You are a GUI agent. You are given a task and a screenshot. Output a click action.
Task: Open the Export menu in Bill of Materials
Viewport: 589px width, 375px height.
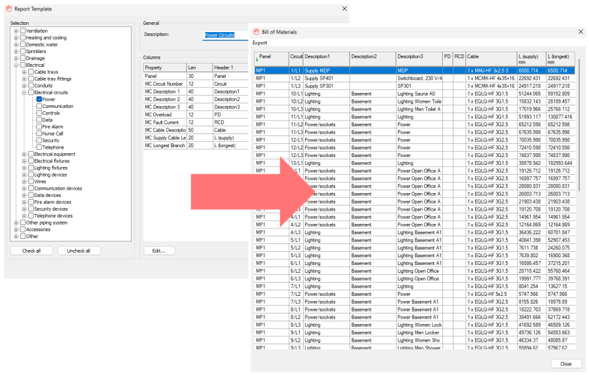point(260,43)
